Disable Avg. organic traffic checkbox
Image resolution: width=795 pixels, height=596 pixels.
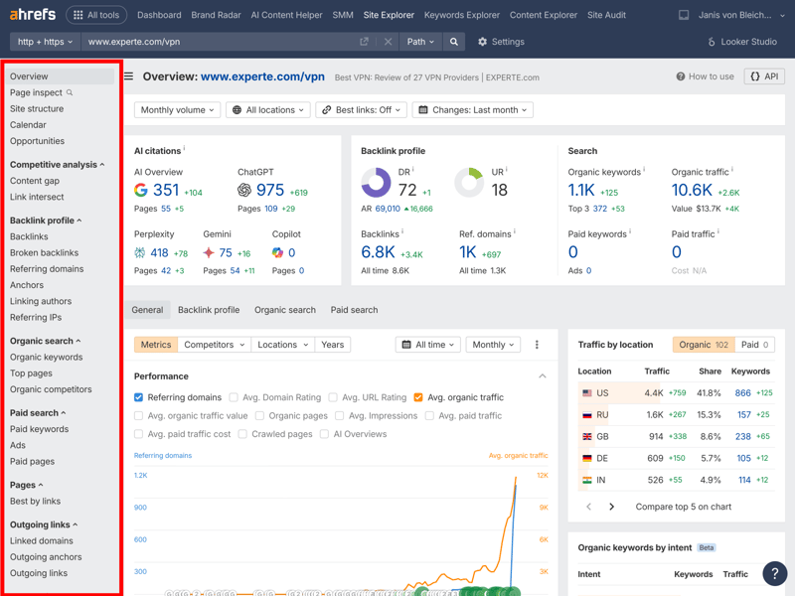(x=418, y=397)
